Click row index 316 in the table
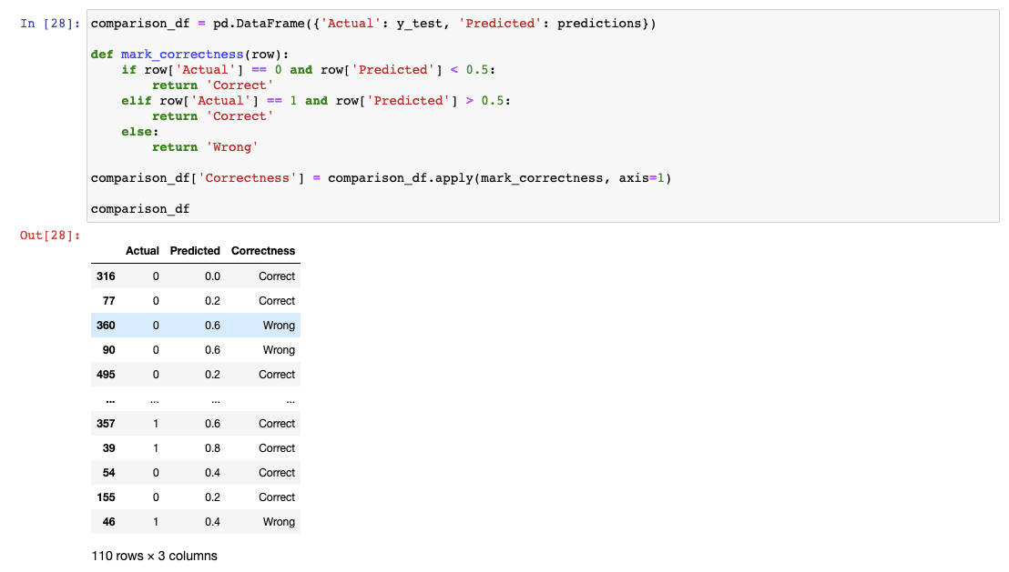The height and width of the screenshot is (572, 1009). 106,276
